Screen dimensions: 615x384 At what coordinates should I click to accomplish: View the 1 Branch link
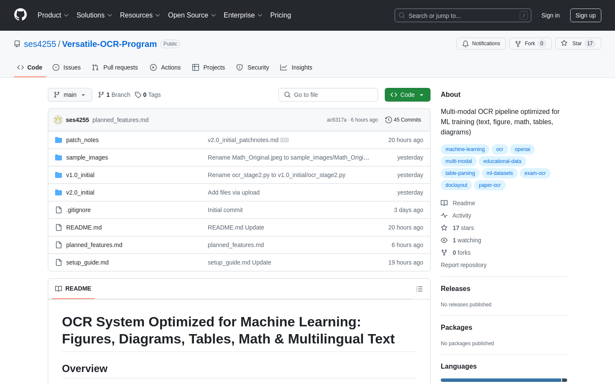click(x=114, y=95)
